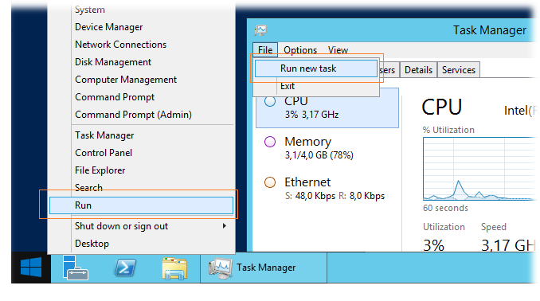Select the Memory circle indicator
Screen dimensions: 540x301
click(270, 142)
